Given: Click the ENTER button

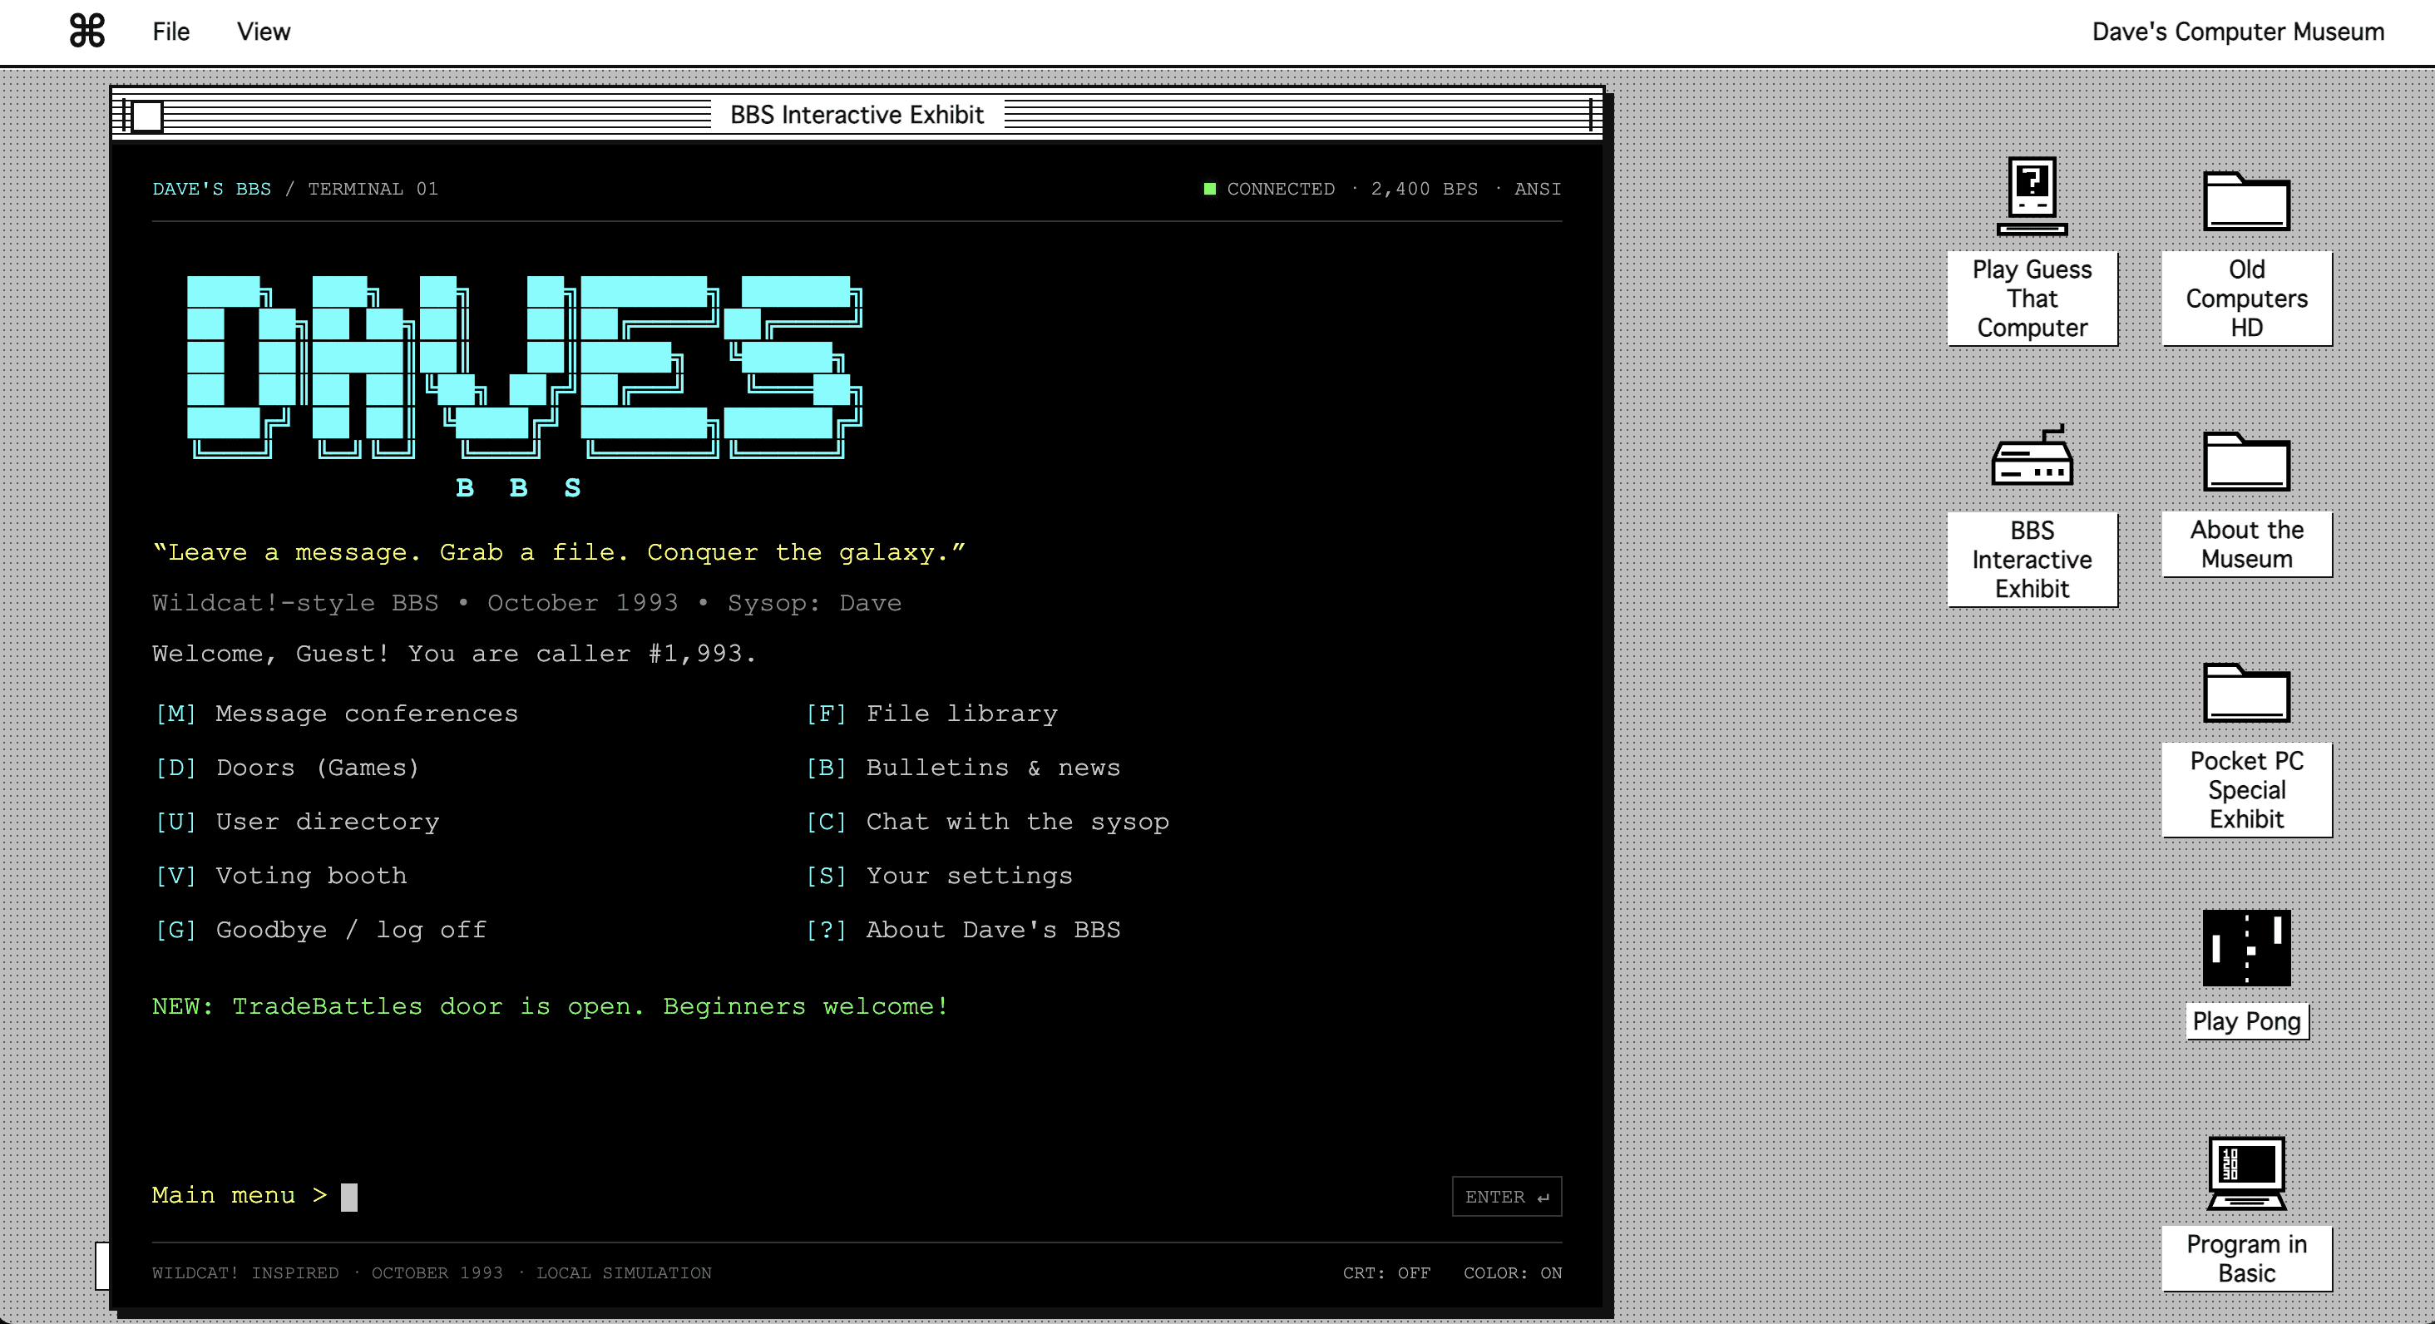Looking at the screenshot, I should click(x=1507, y=1197).
